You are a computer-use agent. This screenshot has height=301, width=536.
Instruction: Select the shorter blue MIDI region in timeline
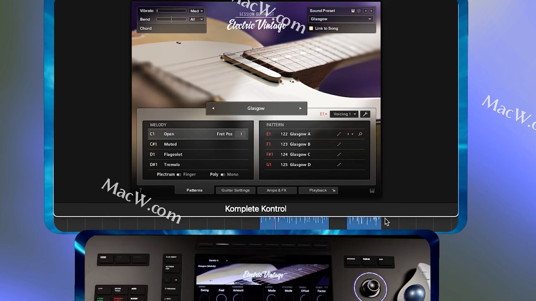tap(364, 223)
